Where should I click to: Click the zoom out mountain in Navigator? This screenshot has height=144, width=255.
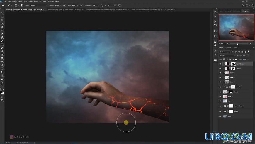[x=227, y=44]
